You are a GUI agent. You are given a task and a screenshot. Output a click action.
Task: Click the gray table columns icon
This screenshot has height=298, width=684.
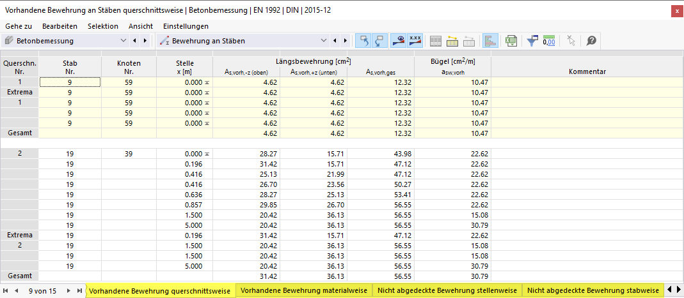436,41
